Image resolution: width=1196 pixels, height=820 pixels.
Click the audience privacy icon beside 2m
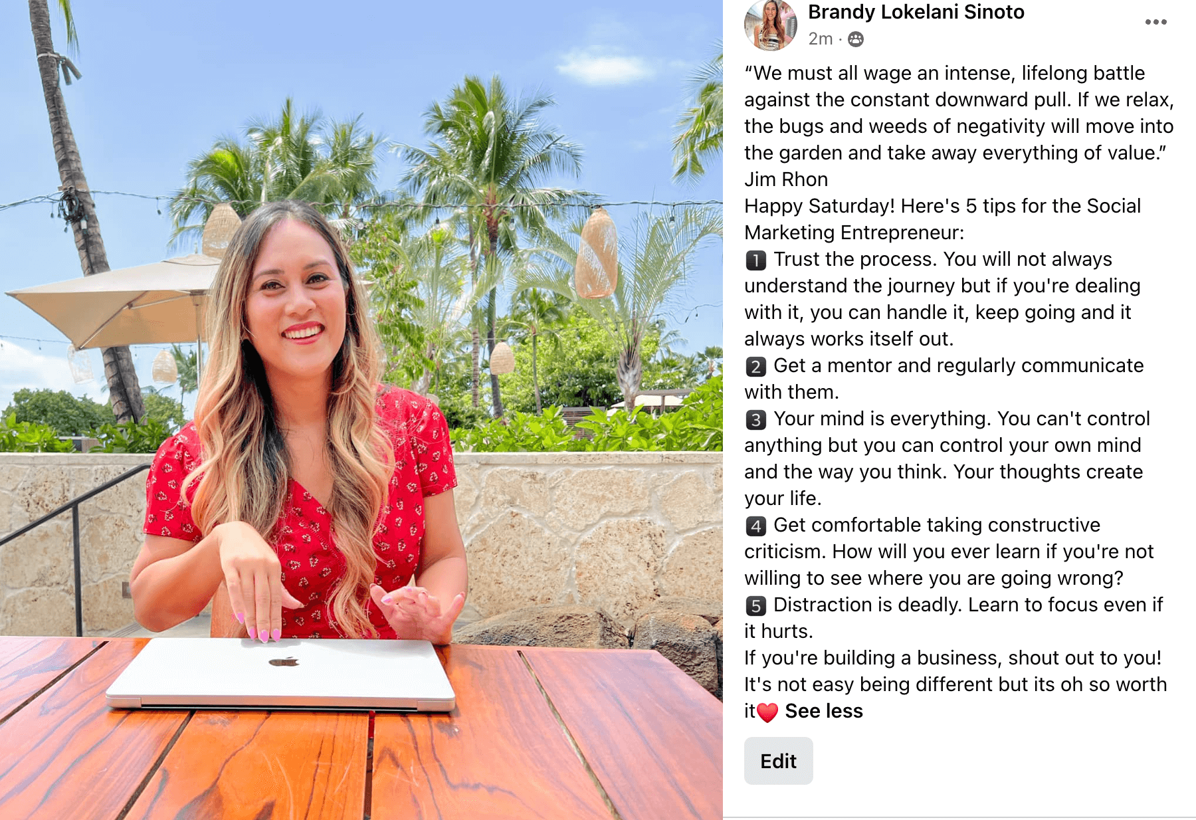(856, 39)
